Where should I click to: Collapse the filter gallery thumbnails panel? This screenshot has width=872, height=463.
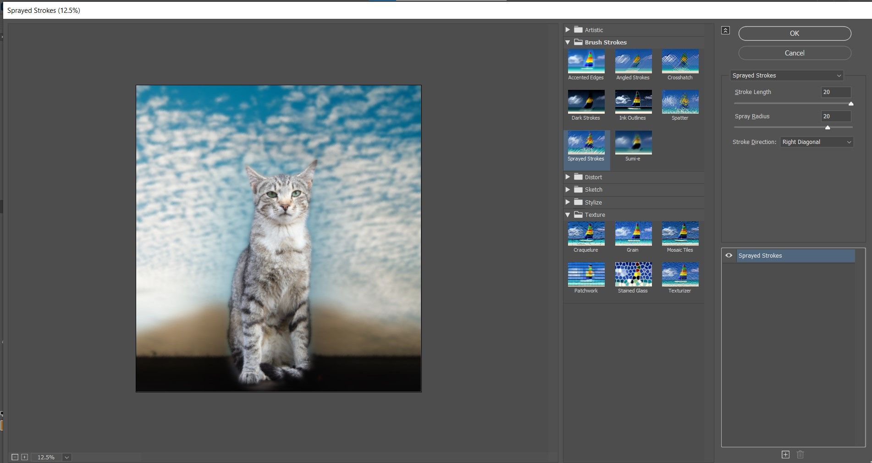click(725, 31)
